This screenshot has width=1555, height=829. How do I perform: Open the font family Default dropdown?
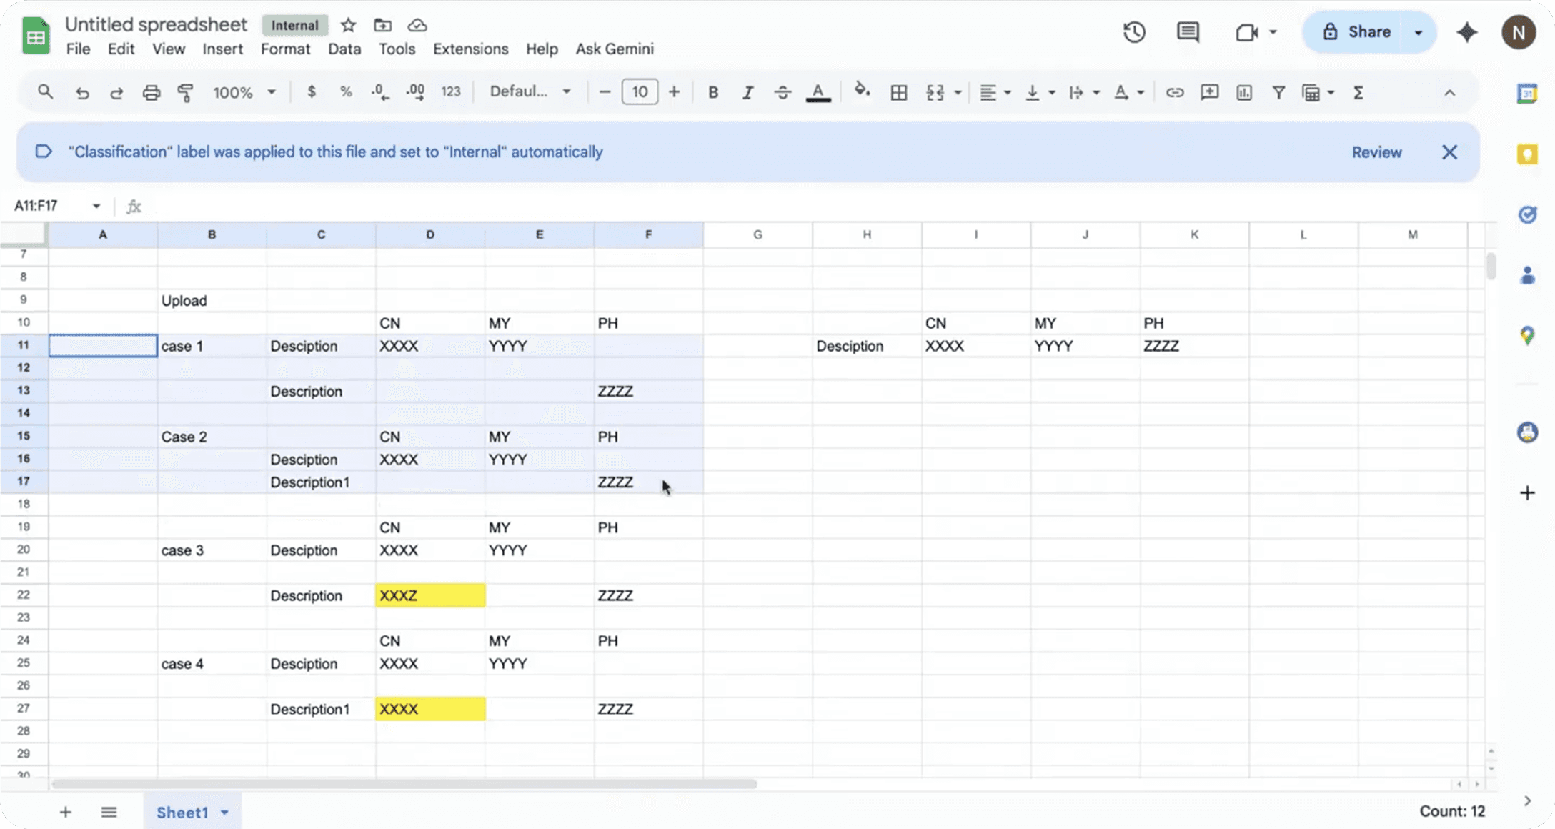pyautogui.click(x=530, y=91)
